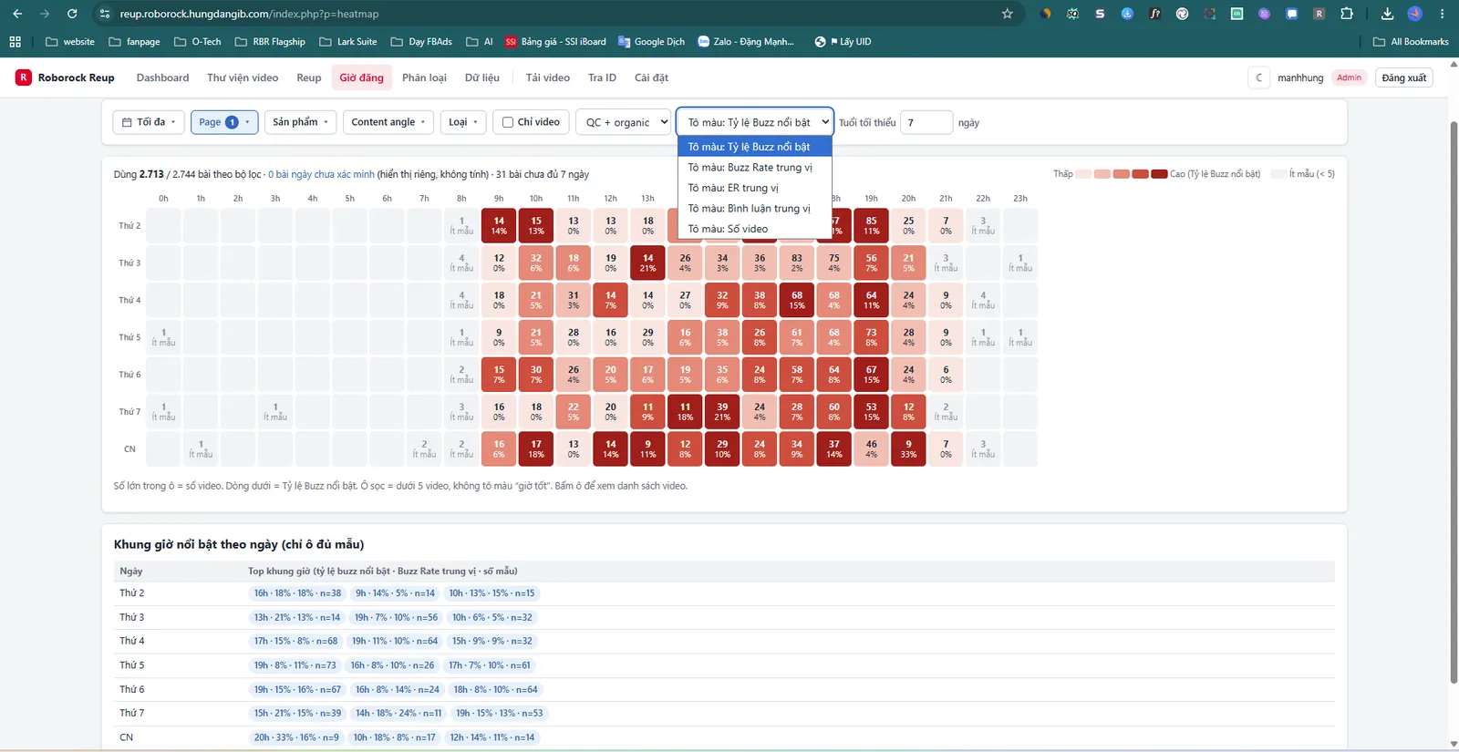The height and width of the screenshot is (752, 1459).
Task: Choose Tô màu: Số video option
Action: pos(754,229)
